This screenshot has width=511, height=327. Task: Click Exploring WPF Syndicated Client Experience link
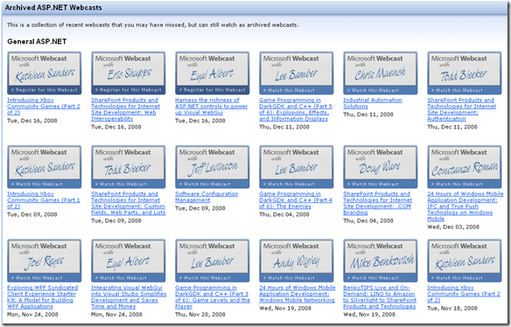coord(42,297)
